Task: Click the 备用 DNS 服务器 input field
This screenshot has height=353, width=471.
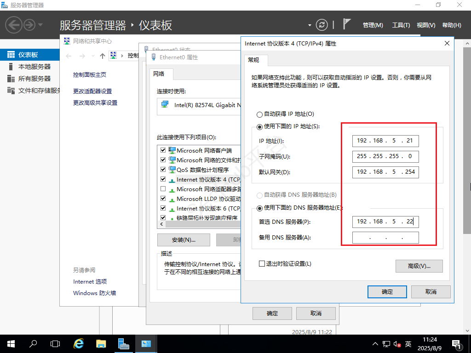Action: (385, 237)
